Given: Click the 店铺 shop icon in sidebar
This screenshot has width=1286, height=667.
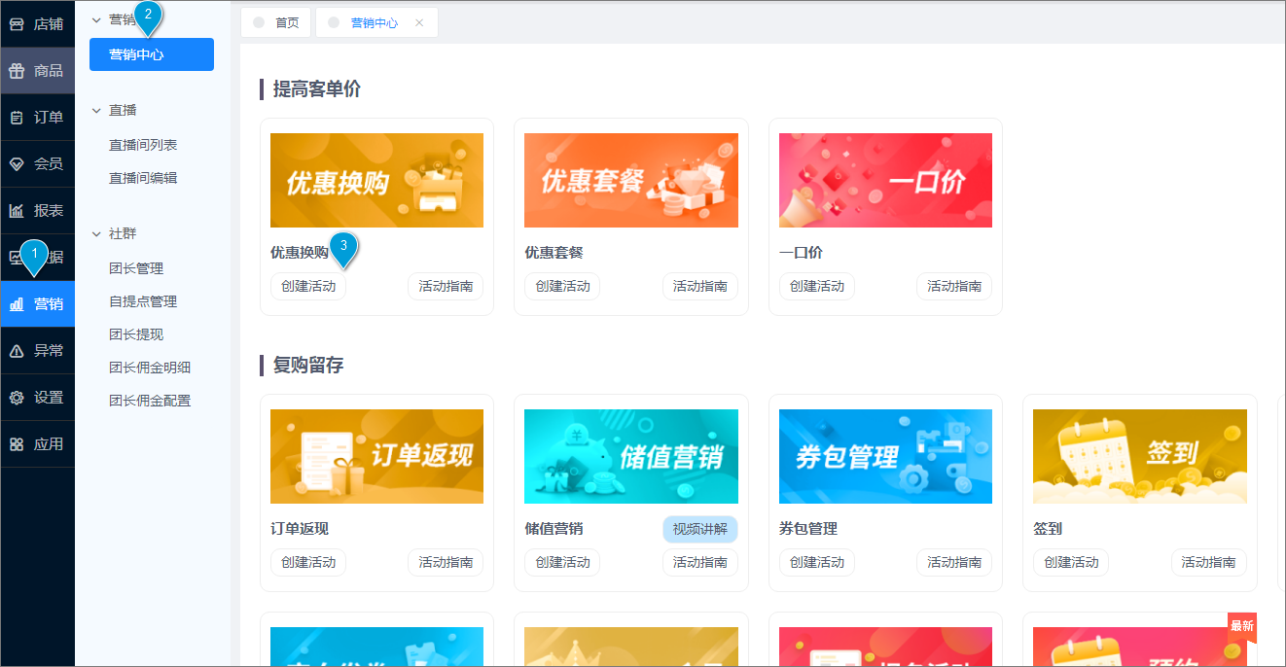Looking at the screenshot, I should [x=17, y=24].
